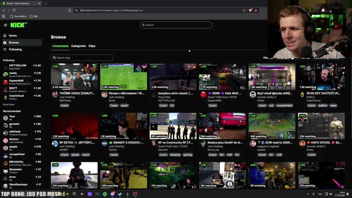Open the stream thumbnail with 951 watching
The image size is (352, 198).
pyautogui.click(x=173, y=126)
